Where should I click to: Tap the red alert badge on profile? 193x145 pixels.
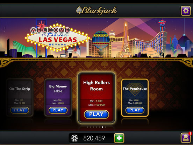pos(190,133)
